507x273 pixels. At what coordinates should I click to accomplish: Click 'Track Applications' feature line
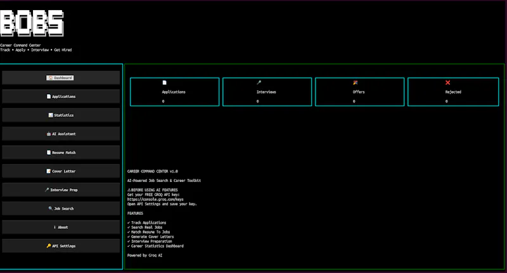click(147, 222)
